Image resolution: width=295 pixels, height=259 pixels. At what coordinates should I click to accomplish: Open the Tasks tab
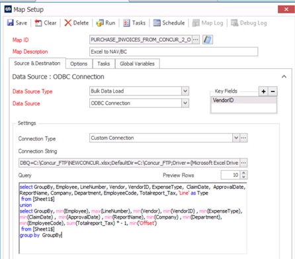pyautogui.click(x=104, y=64)
